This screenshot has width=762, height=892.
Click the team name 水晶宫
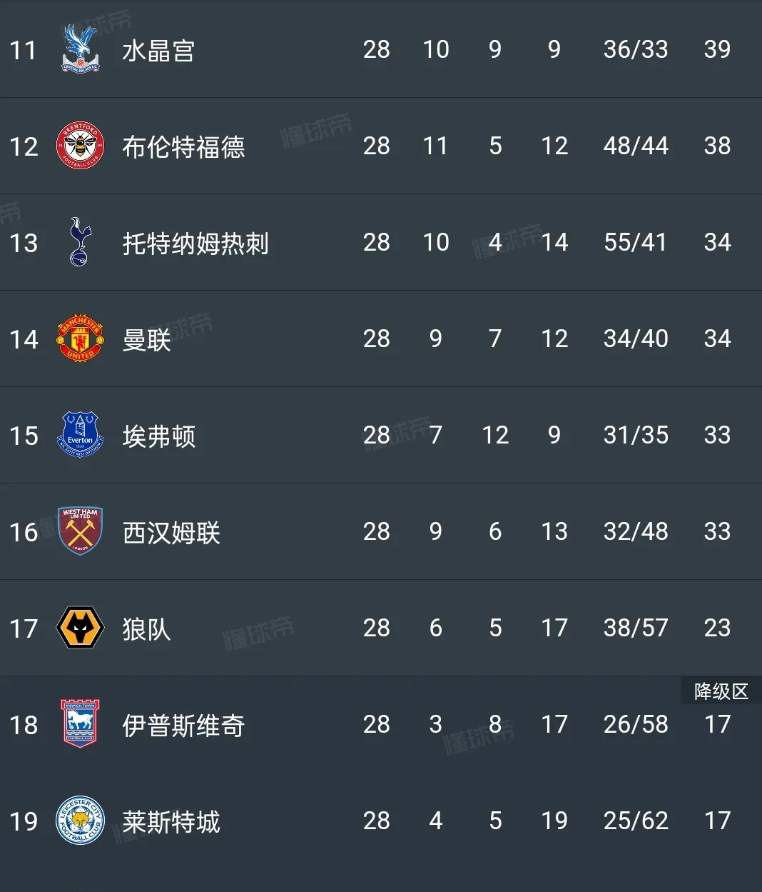158,50
